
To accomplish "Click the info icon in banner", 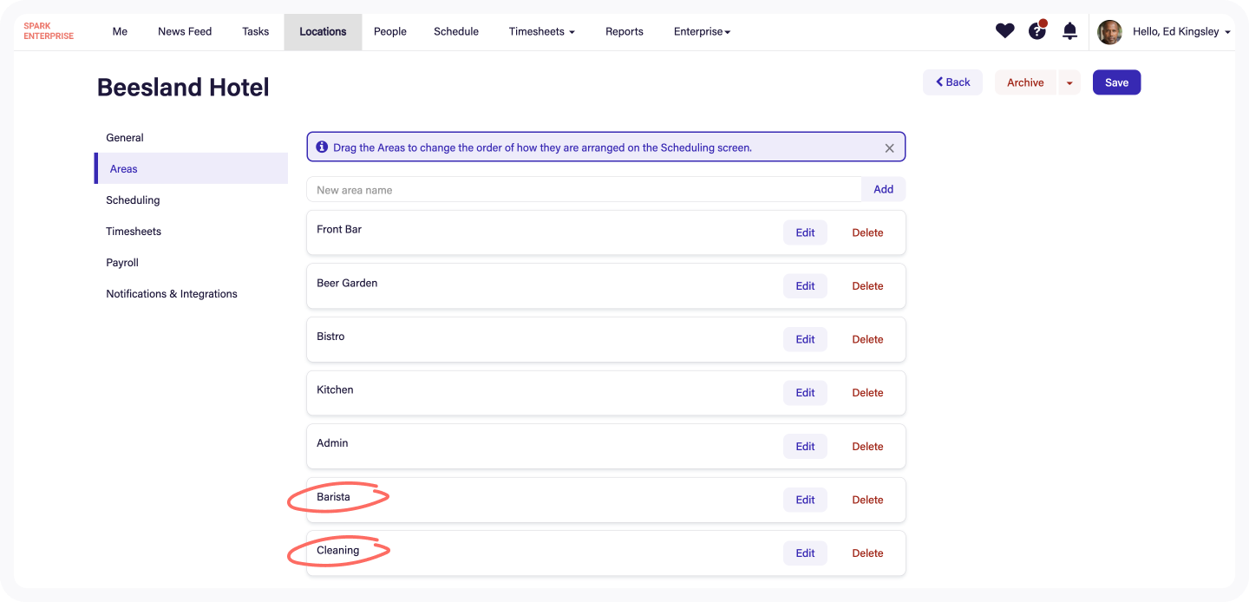I will 322,147.
